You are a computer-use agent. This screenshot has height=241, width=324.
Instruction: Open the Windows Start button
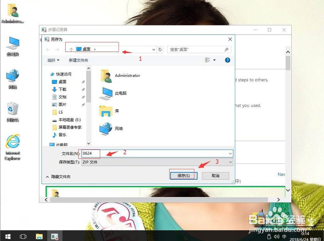(8, 236)
